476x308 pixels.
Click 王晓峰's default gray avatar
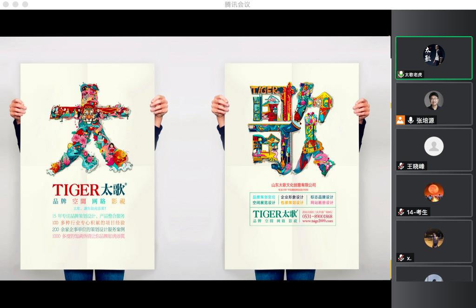[434, 146]
